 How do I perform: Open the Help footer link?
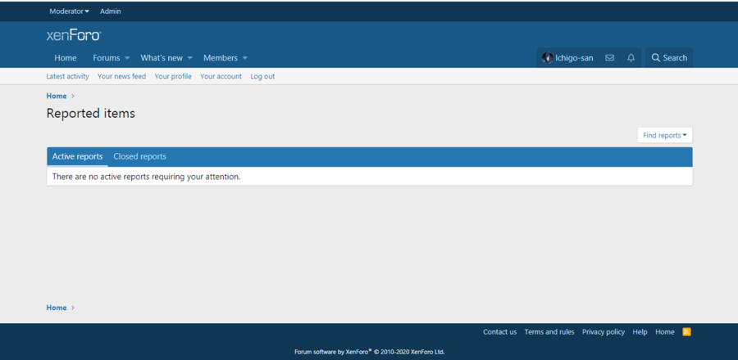point(640,332)
